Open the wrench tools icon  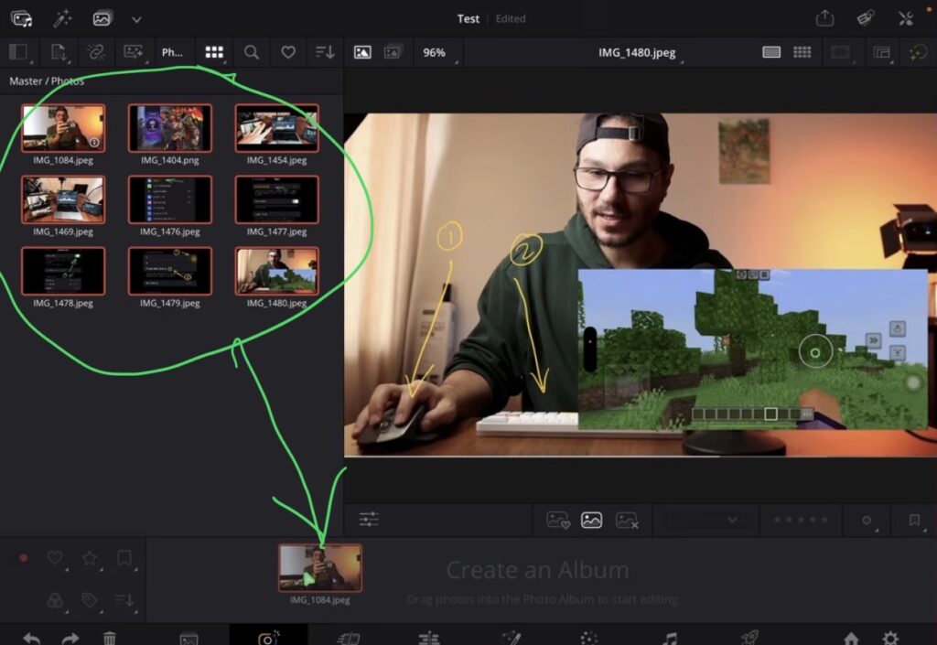906,18
